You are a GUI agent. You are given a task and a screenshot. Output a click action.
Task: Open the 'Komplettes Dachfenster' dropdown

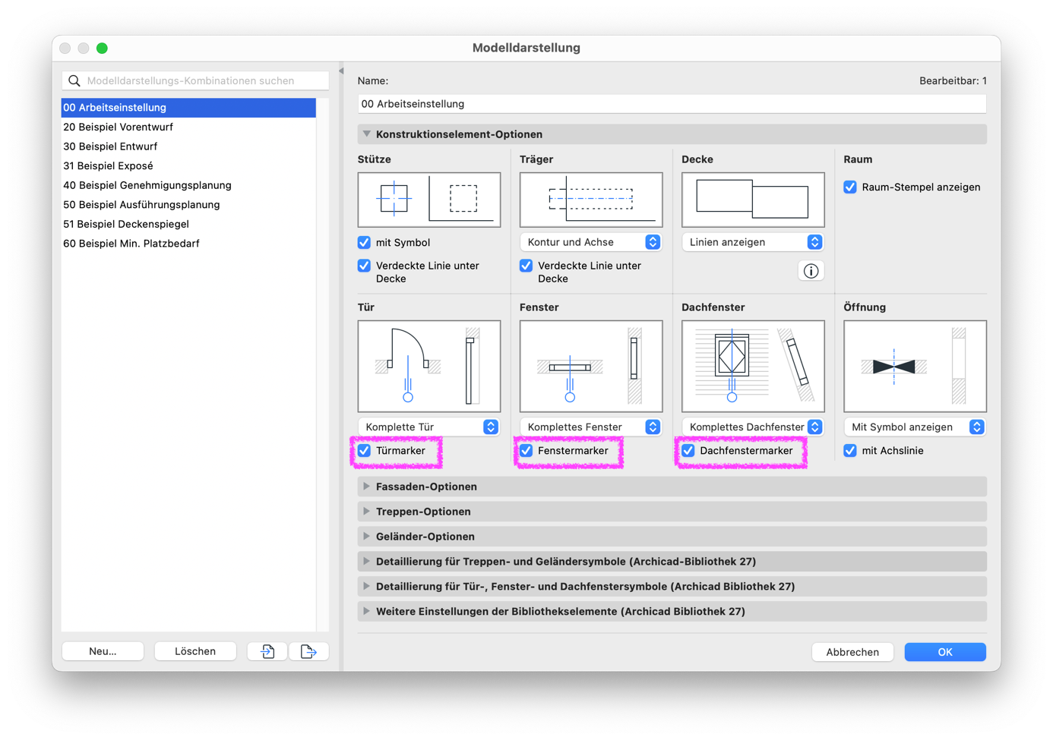(x=753, y=427)
